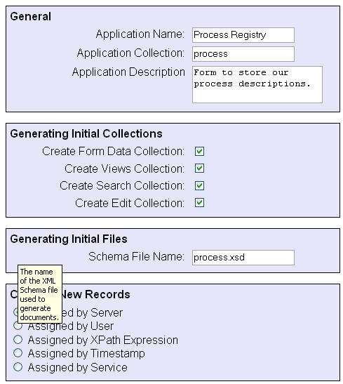Click the Application Name input field
Screen dimensions: 343x384
[x=243, y=35]
